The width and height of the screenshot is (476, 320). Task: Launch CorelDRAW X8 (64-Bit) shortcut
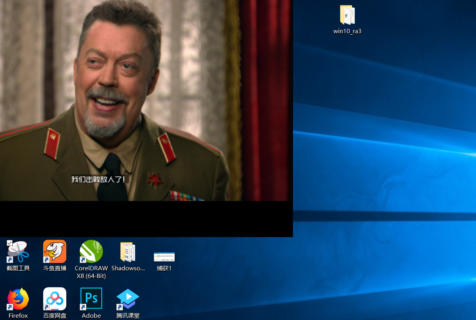(91, 251)
